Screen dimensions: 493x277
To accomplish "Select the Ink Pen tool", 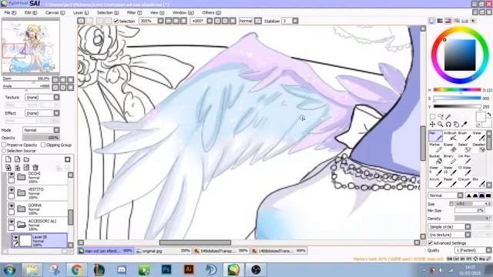I will coord(464,159).
